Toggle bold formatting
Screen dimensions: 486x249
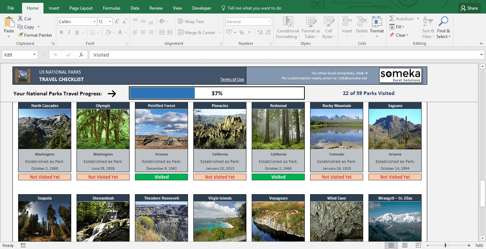click(x=61, y=33)
